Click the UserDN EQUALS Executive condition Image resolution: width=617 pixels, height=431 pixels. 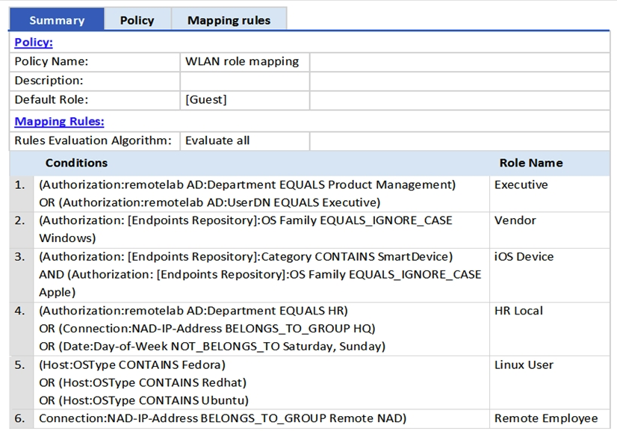pyautogui.click(x=210, y=202)
